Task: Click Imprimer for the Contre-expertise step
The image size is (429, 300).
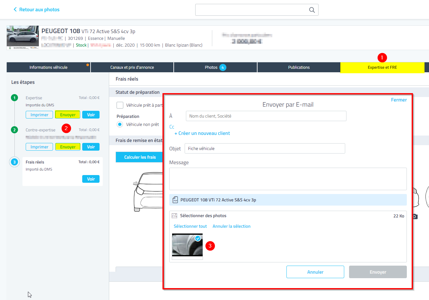Action: click(39, 147)
